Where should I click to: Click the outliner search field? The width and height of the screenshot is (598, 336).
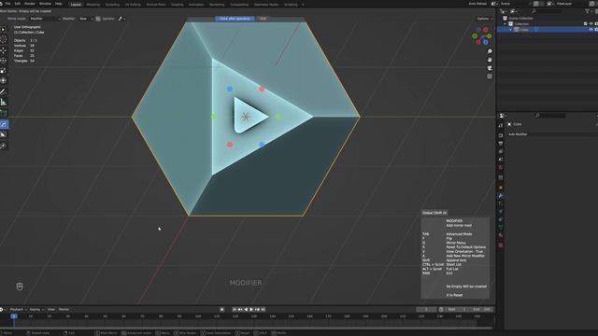(546, 11)
